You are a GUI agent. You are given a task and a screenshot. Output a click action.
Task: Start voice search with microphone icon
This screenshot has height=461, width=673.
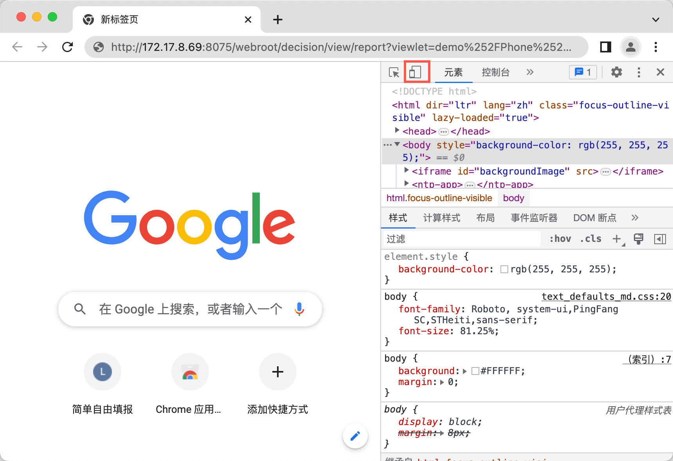pyautogui.click(x=299, y=309)
